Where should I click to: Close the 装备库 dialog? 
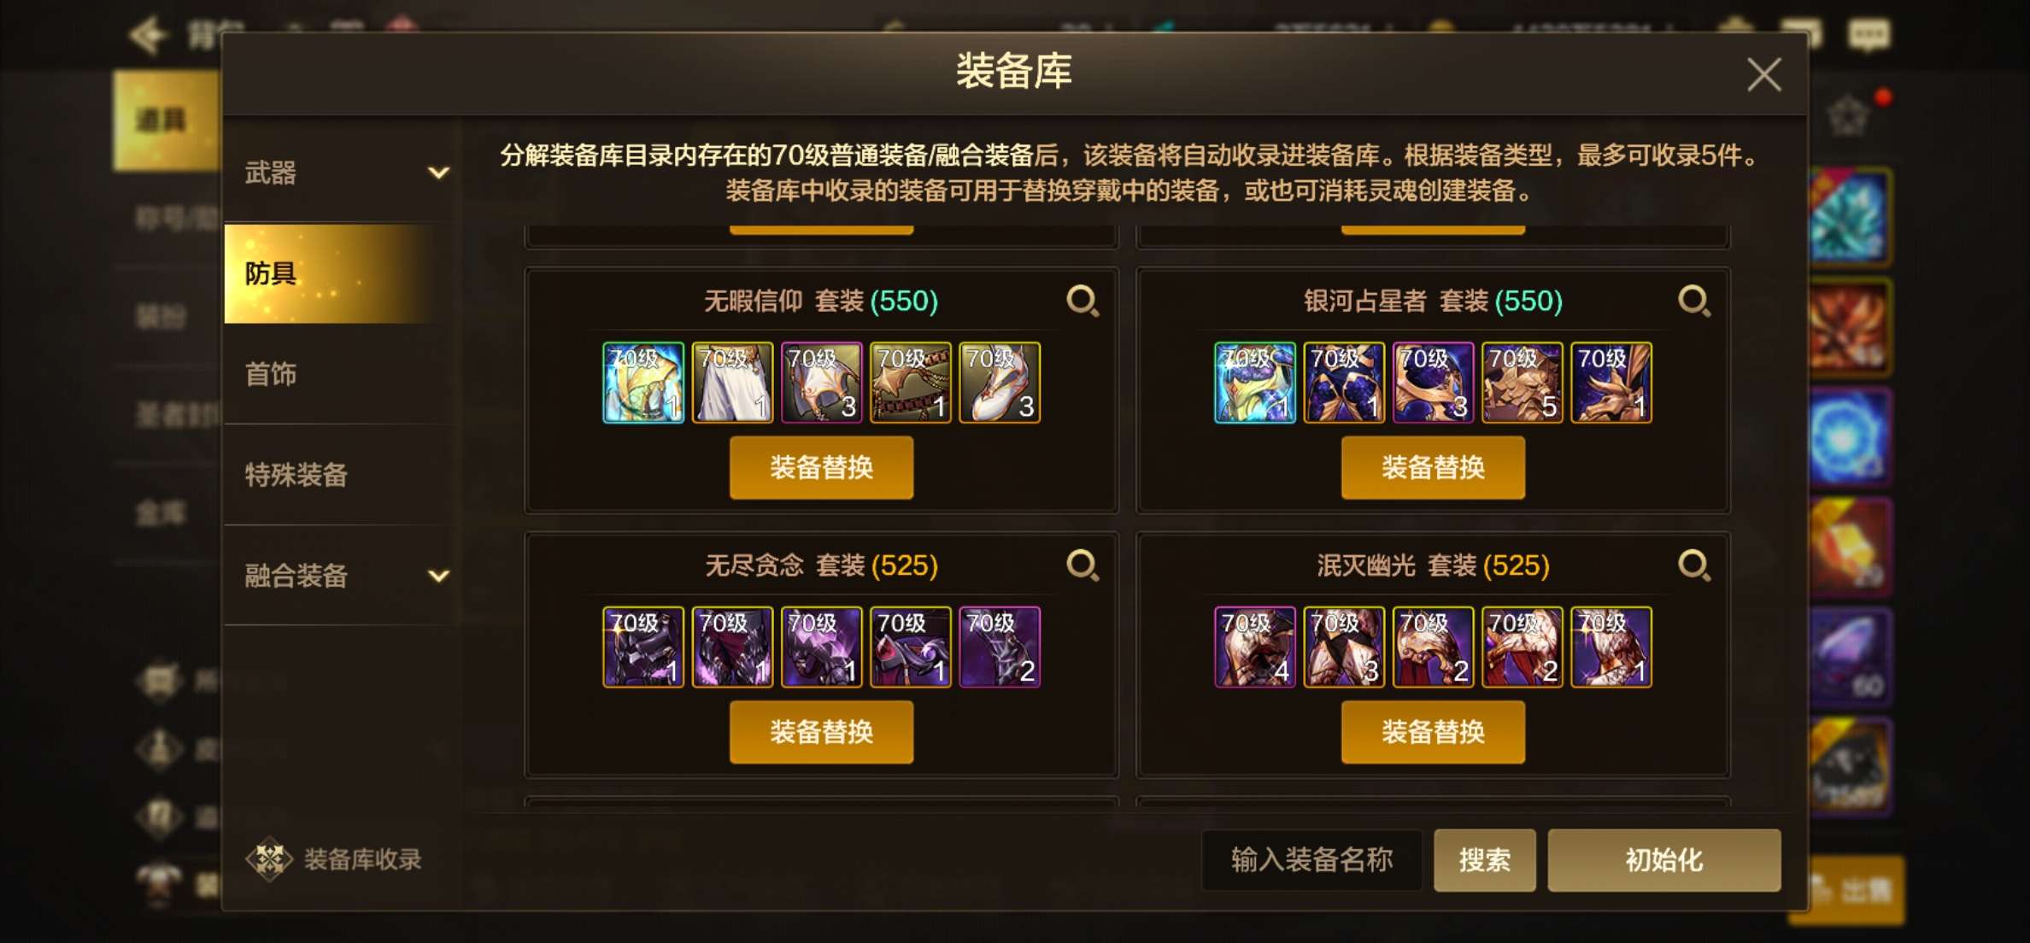point(1764,75)
